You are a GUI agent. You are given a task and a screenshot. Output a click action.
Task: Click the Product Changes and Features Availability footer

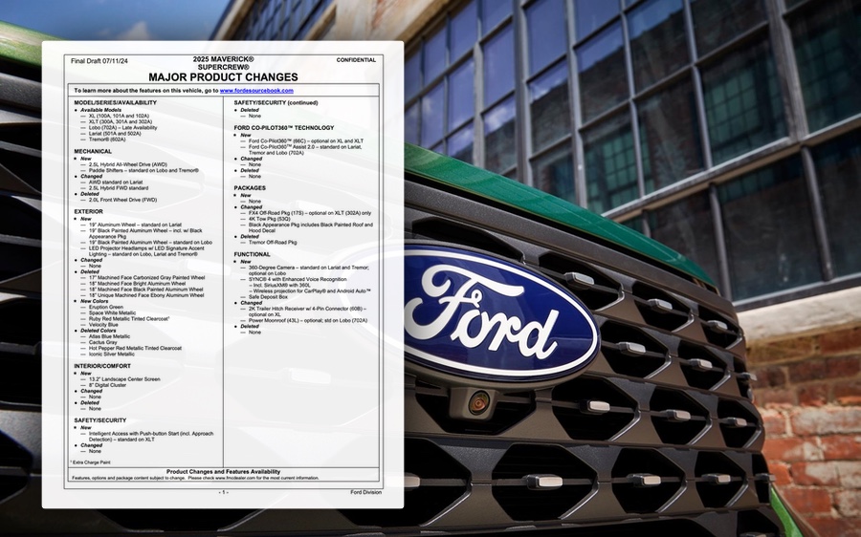click(x=223, y=471)
